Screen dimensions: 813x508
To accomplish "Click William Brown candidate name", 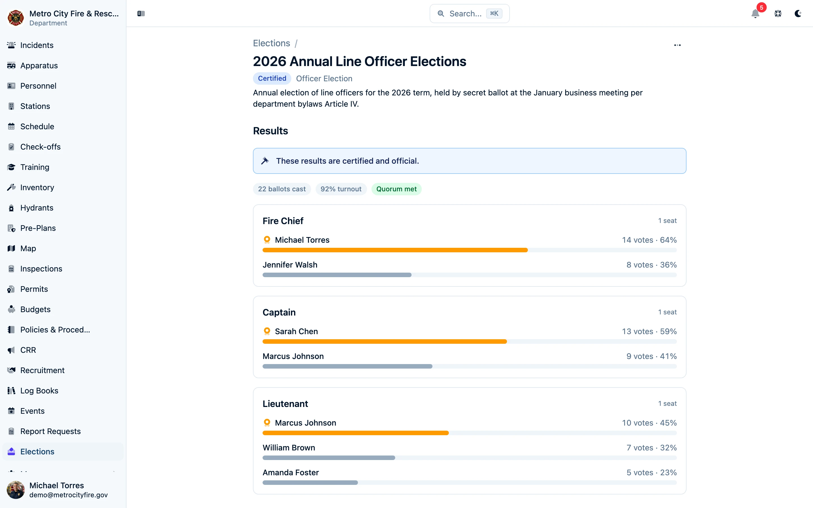I will click(x=289, y=448).
